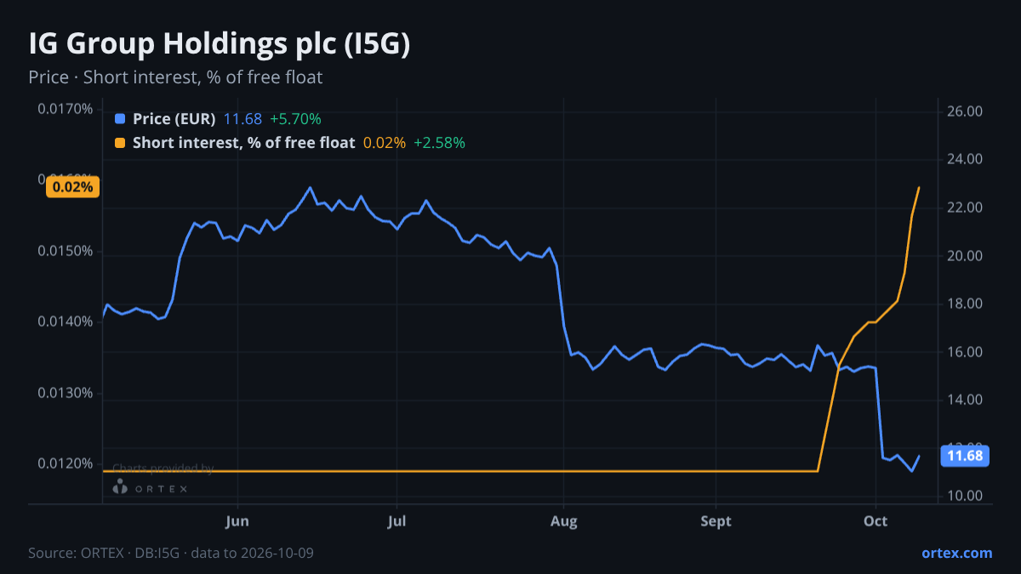Click the 26.00 right axis label
Viewport: 1021px width, 574px height.
coord(965,111)
